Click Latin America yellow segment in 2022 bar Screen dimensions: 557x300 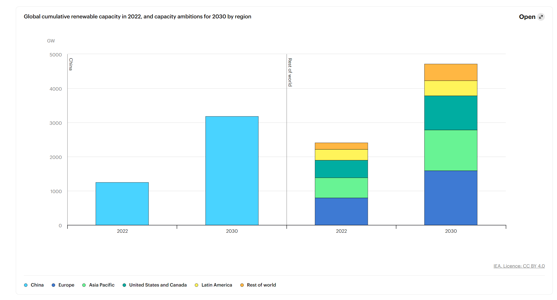341,155
